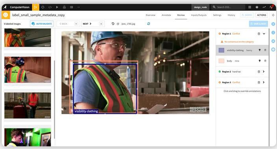Open Dataiku home bird logo

[5, 7]
